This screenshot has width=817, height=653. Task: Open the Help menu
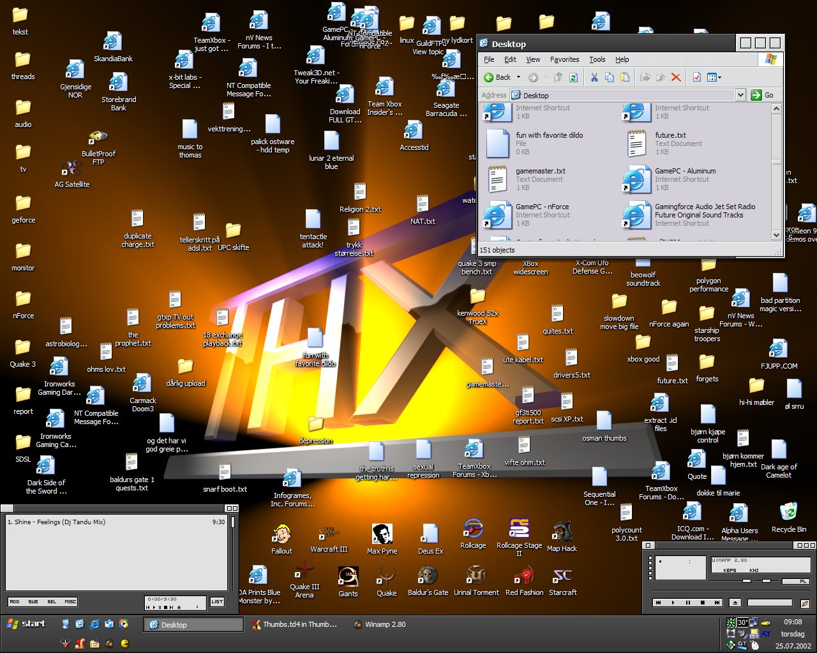pos(622,59)
